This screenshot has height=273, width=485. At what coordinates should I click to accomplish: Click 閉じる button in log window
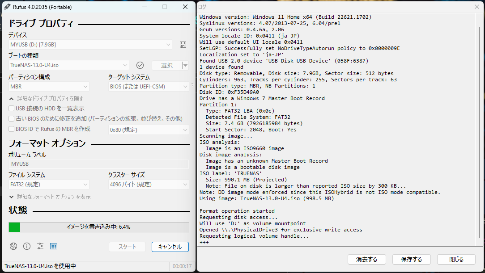[456, 260]
